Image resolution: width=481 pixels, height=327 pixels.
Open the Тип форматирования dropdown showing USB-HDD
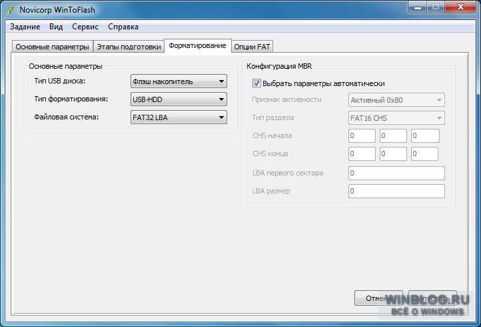coord(179,99)
